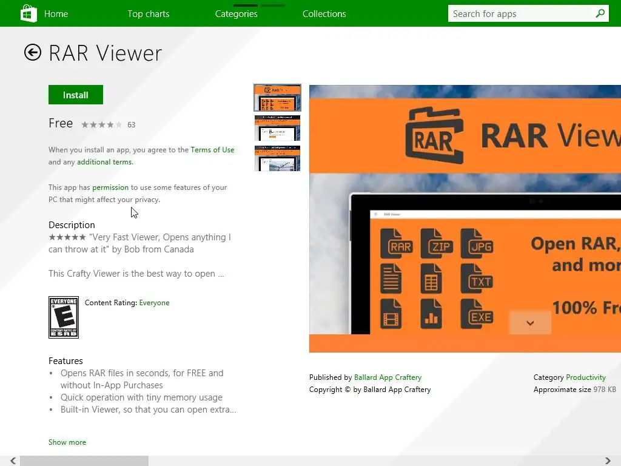Screen dimensions: 621x466
Task: Click the Free price label
Action: [x=61, y=123]
